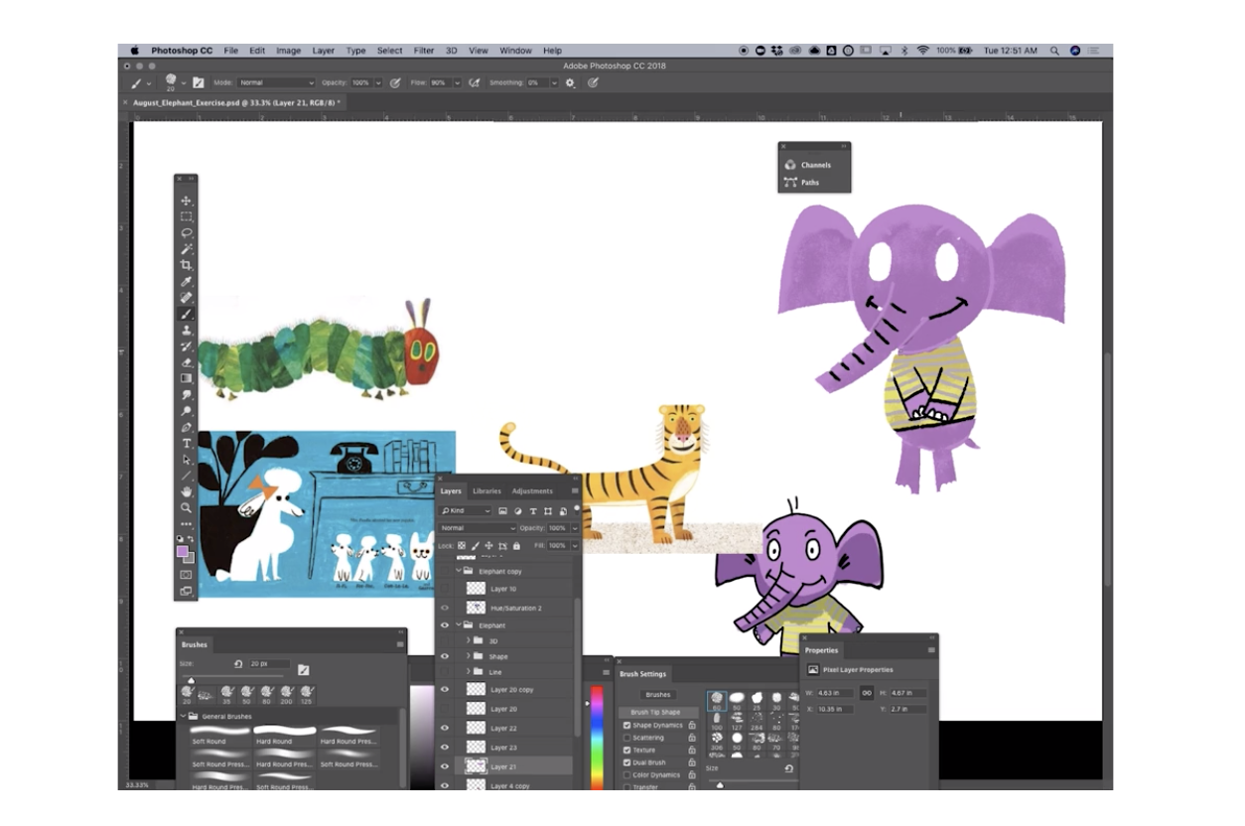Select the Gradient tool

[186, 378]
